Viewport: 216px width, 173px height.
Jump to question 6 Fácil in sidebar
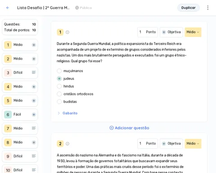click(x=20, y=114)
